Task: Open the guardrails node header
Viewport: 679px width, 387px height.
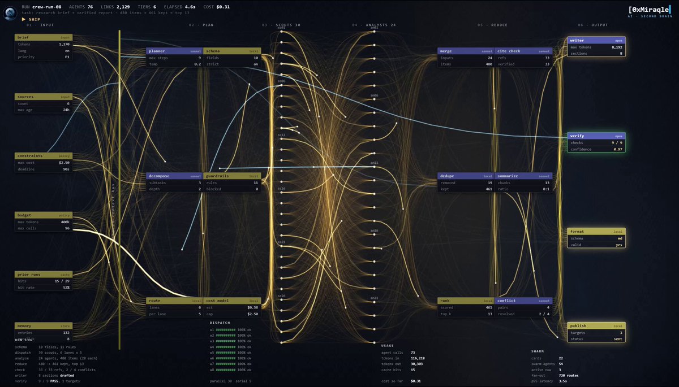Action: pyautogui.click(x=232, y=176)
